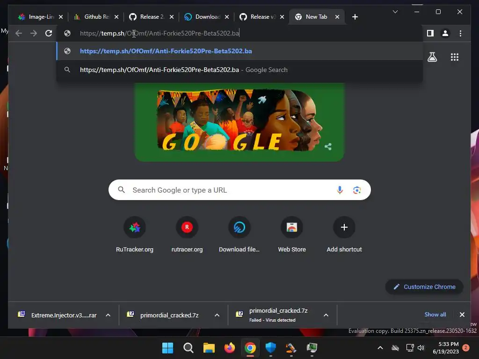
Task: Select the Google Search suggestion row
Action: pyautogui.click(x=239, y=70)
